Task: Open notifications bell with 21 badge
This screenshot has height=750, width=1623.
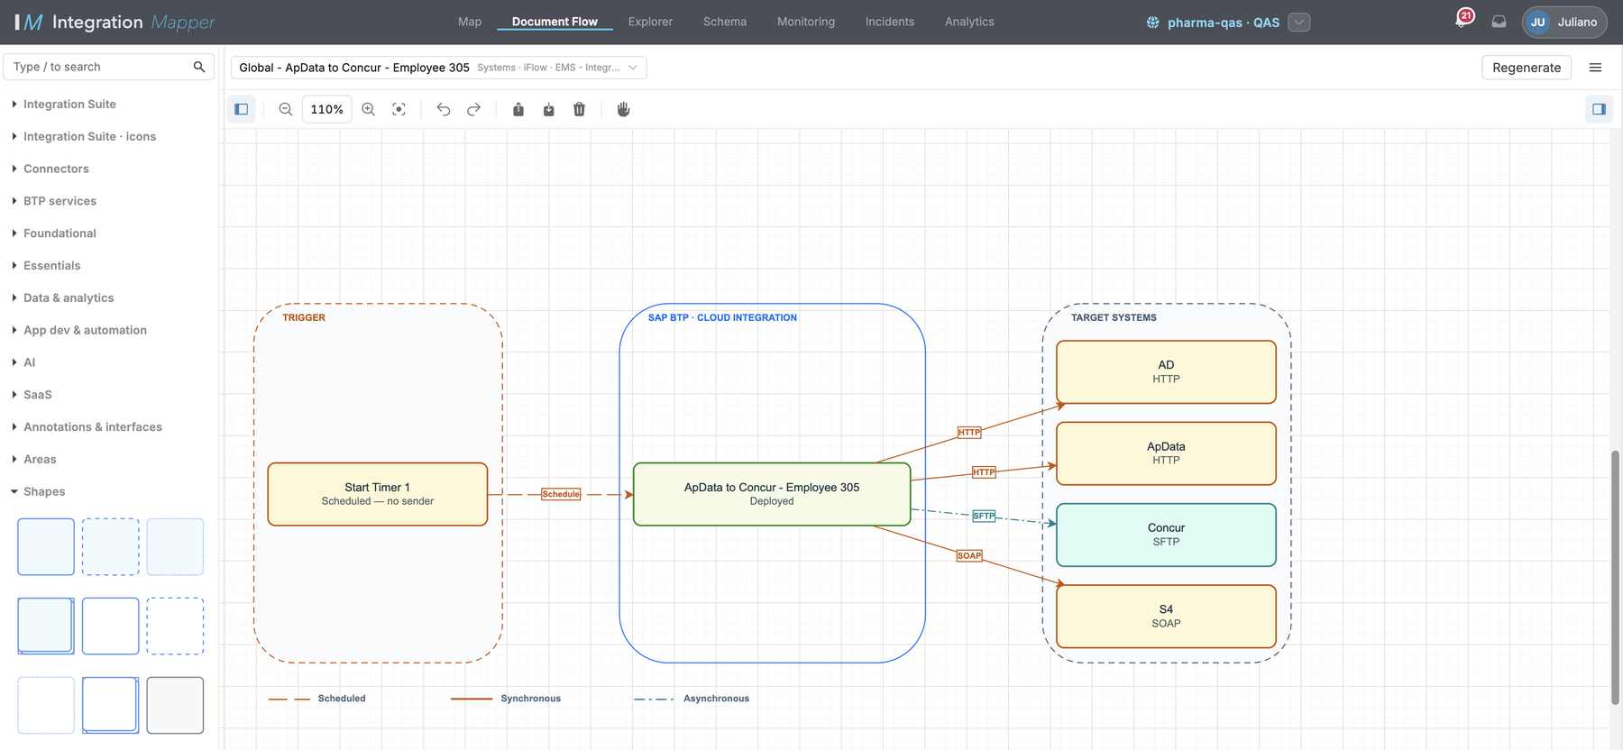Action: click(x=1463, y=20)
